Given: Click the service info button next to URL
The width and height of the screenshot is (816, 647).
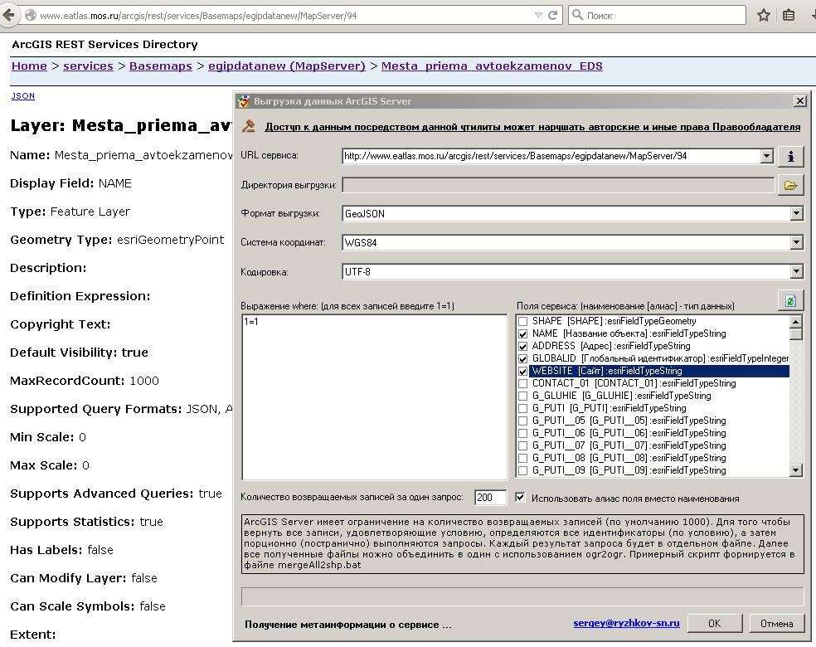Looking at the screenshot, I should point(790,156).
